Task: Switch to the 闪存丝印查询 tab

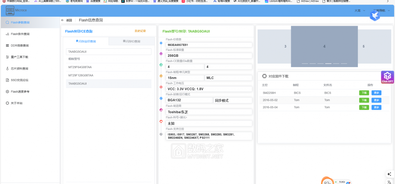Action: (x=86, y=41)
